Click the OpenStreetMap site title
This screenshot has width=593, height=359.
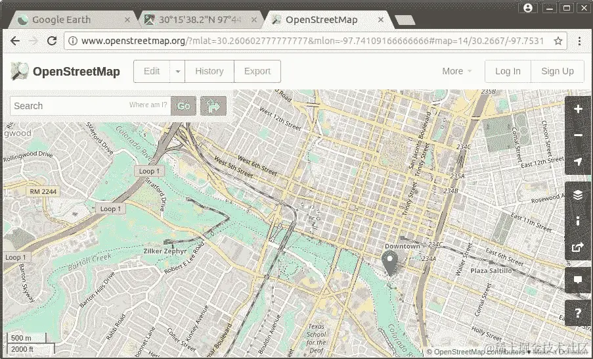(76, 71)
